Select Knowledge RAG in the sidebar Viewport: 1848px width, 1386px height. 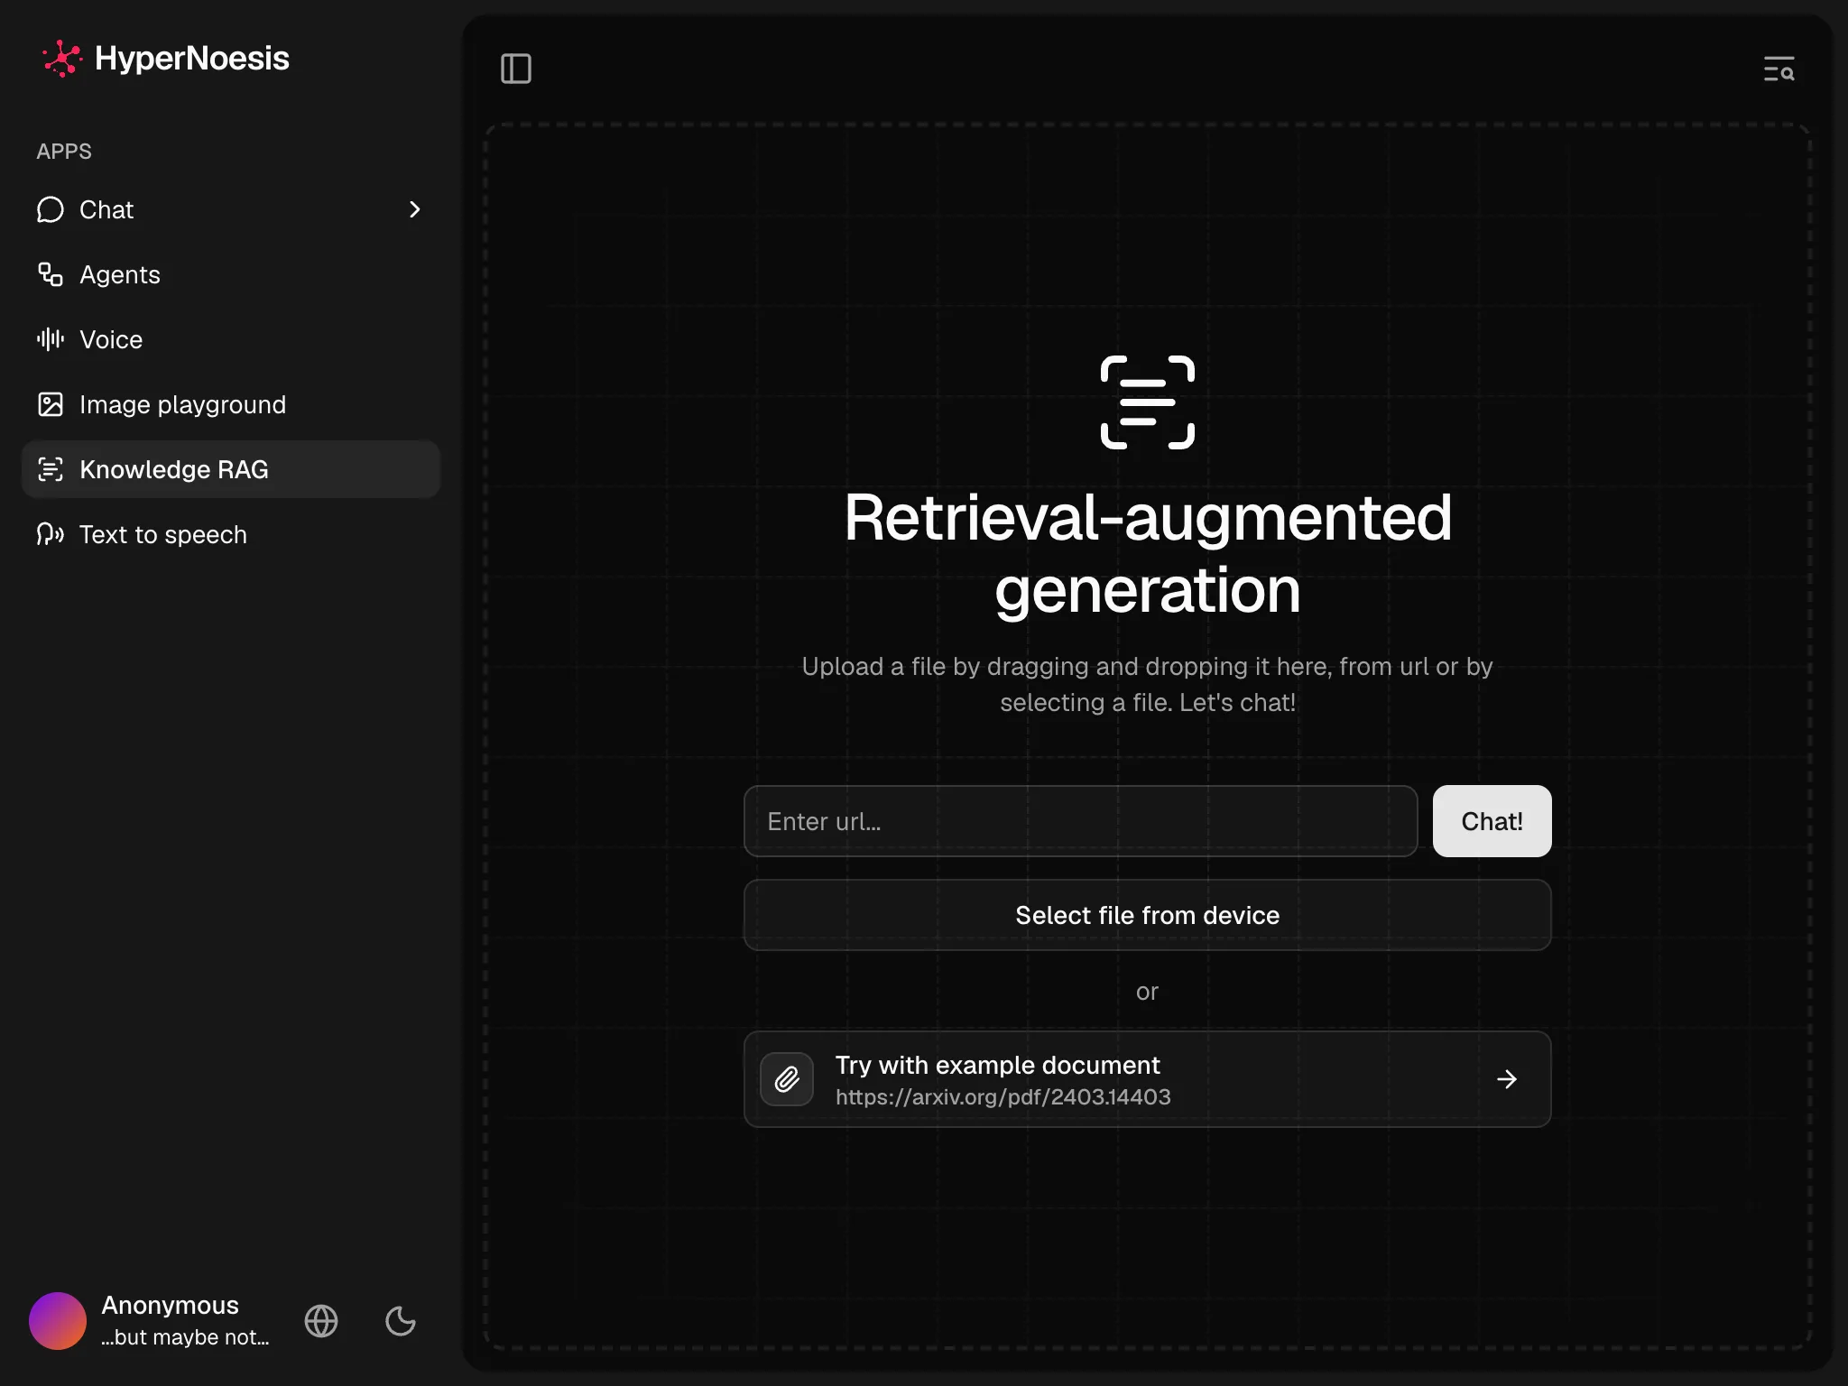point(231,469)
